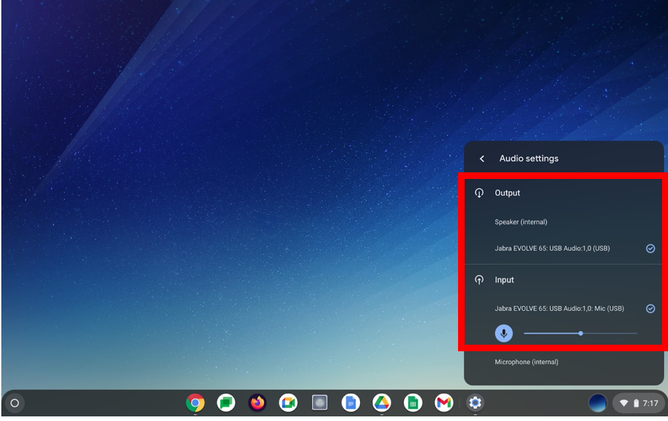
Task: Click checkmark beside Jabra USB output
Action: coord(650,249)
